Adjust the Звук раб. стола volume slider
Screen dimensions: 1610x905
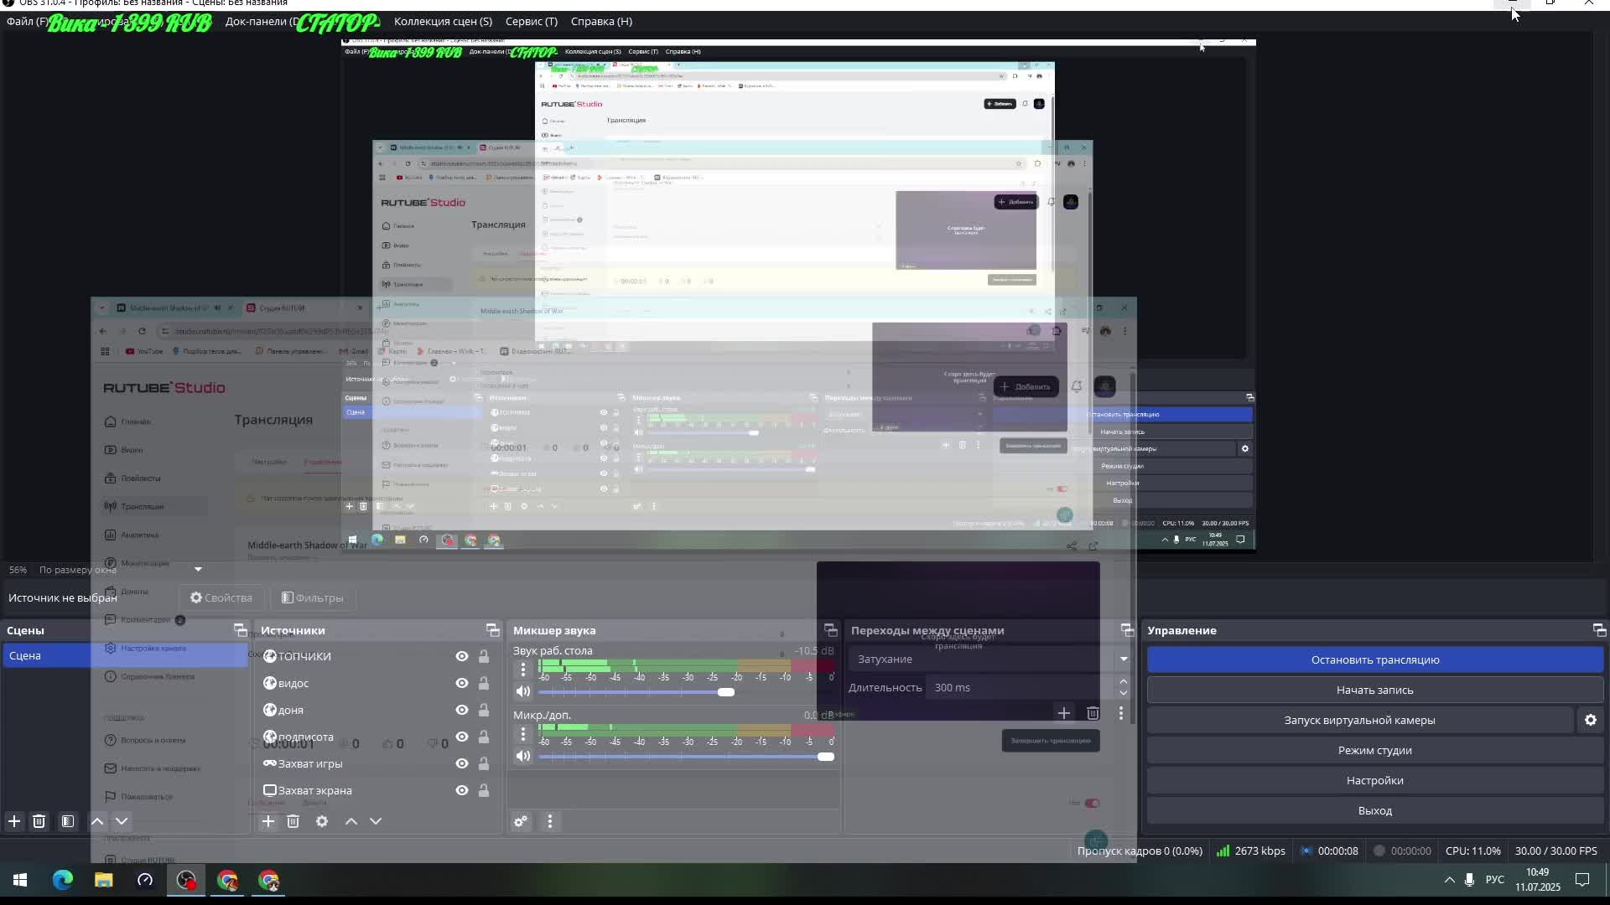725,692
